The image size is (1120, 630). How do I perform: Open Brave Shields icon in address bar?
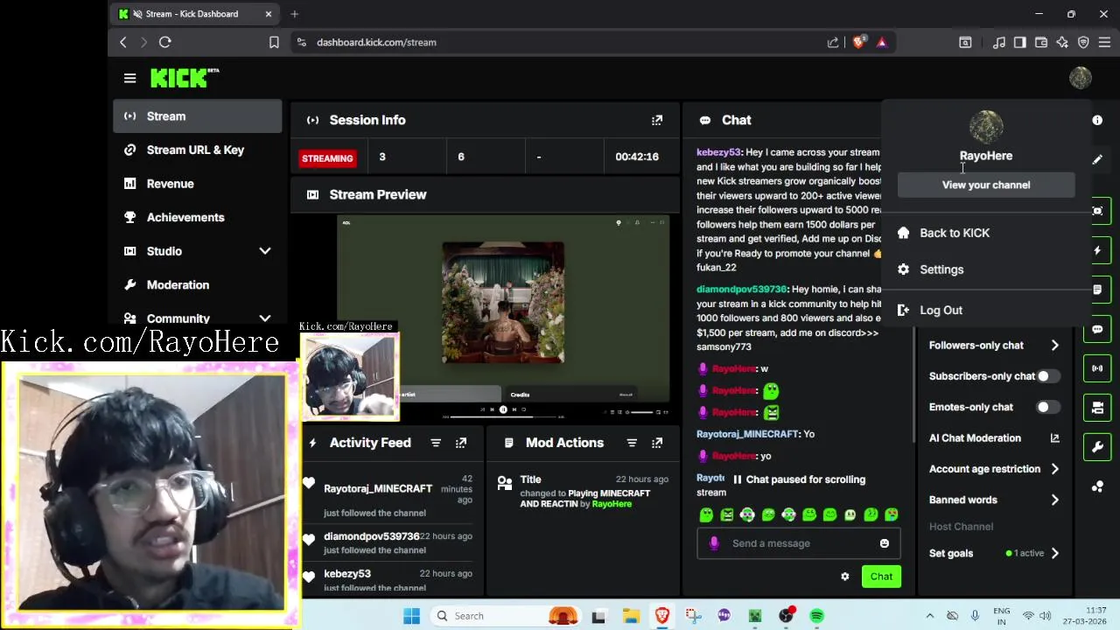coord(858,42)
